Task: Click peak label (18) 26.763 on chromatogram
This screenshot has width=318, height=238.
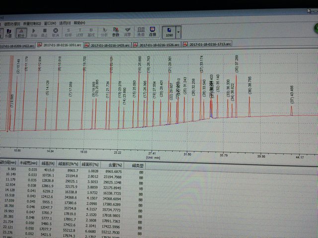Action: pyautogui.click(x=148, y=64)
